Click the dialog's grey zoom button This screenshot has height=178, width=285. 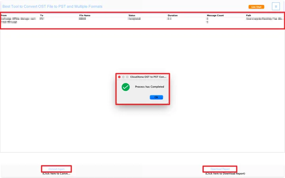(x=127, y=77)
